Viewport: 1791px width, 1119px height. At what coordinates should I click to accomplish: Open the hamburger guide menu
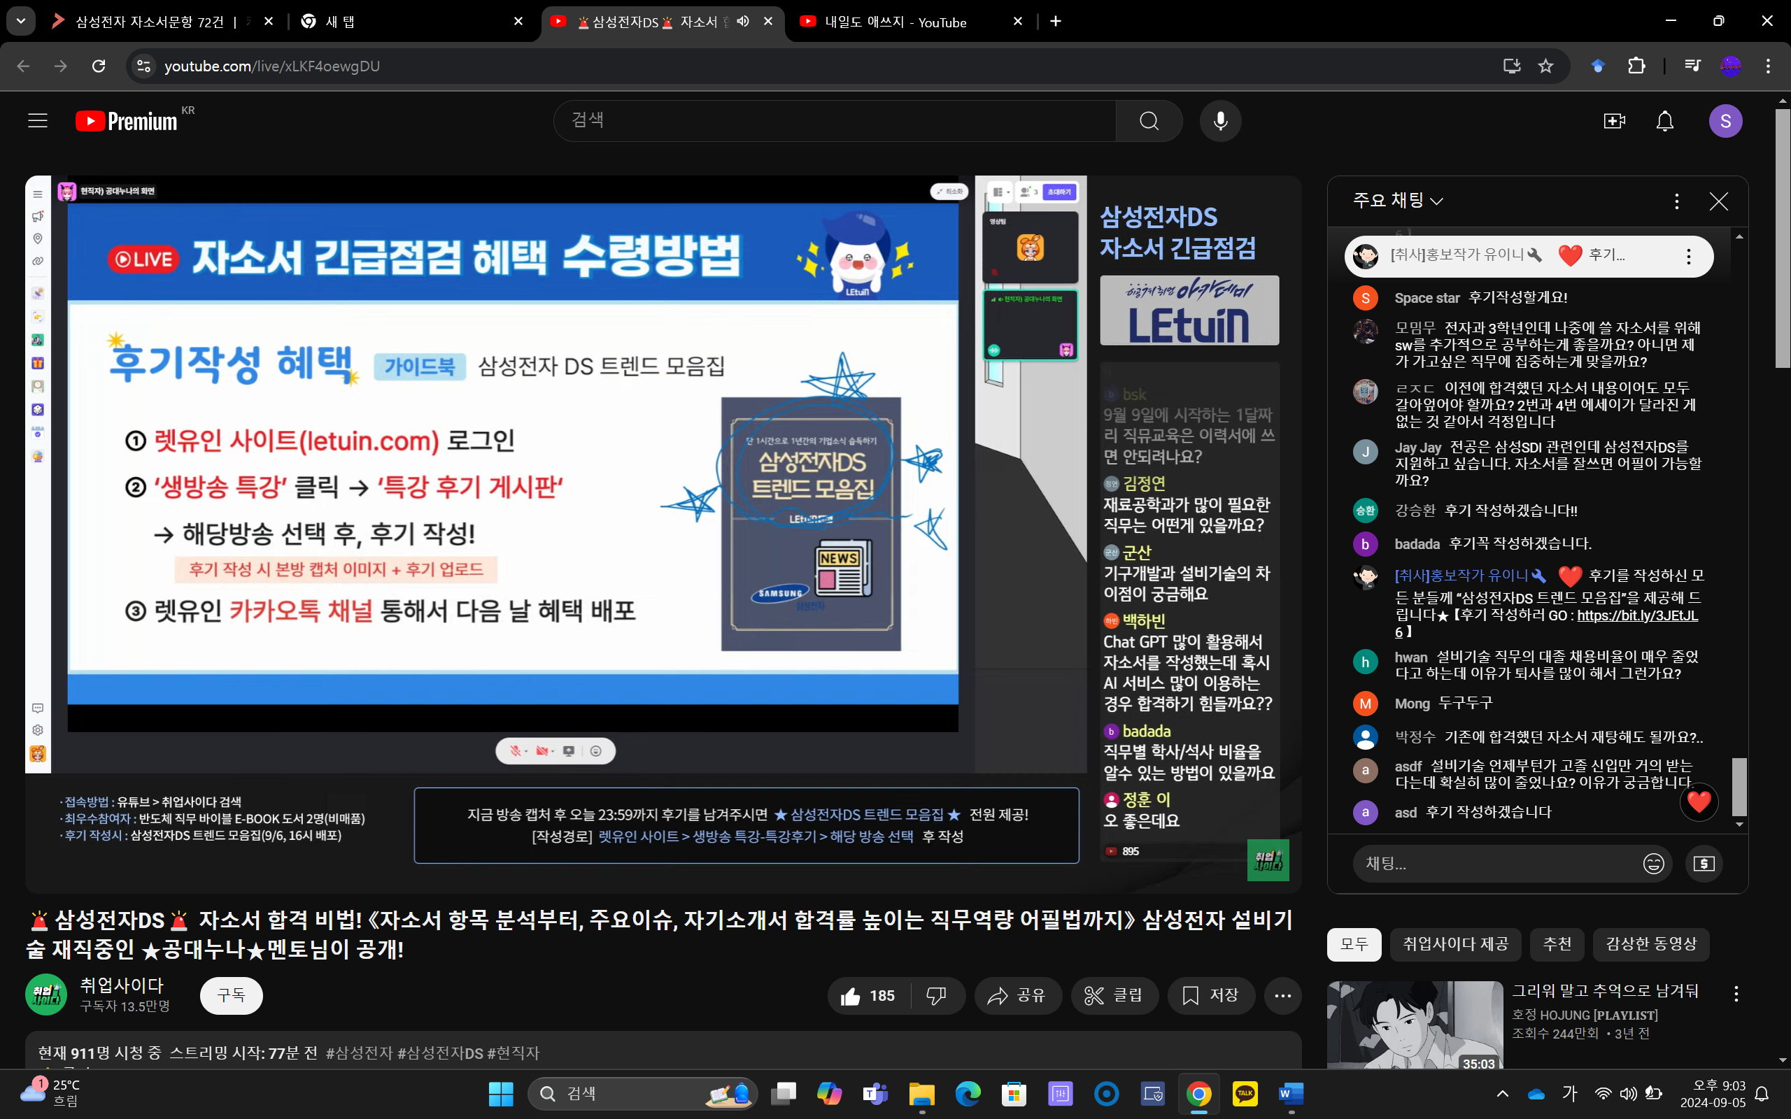[38, 120]
